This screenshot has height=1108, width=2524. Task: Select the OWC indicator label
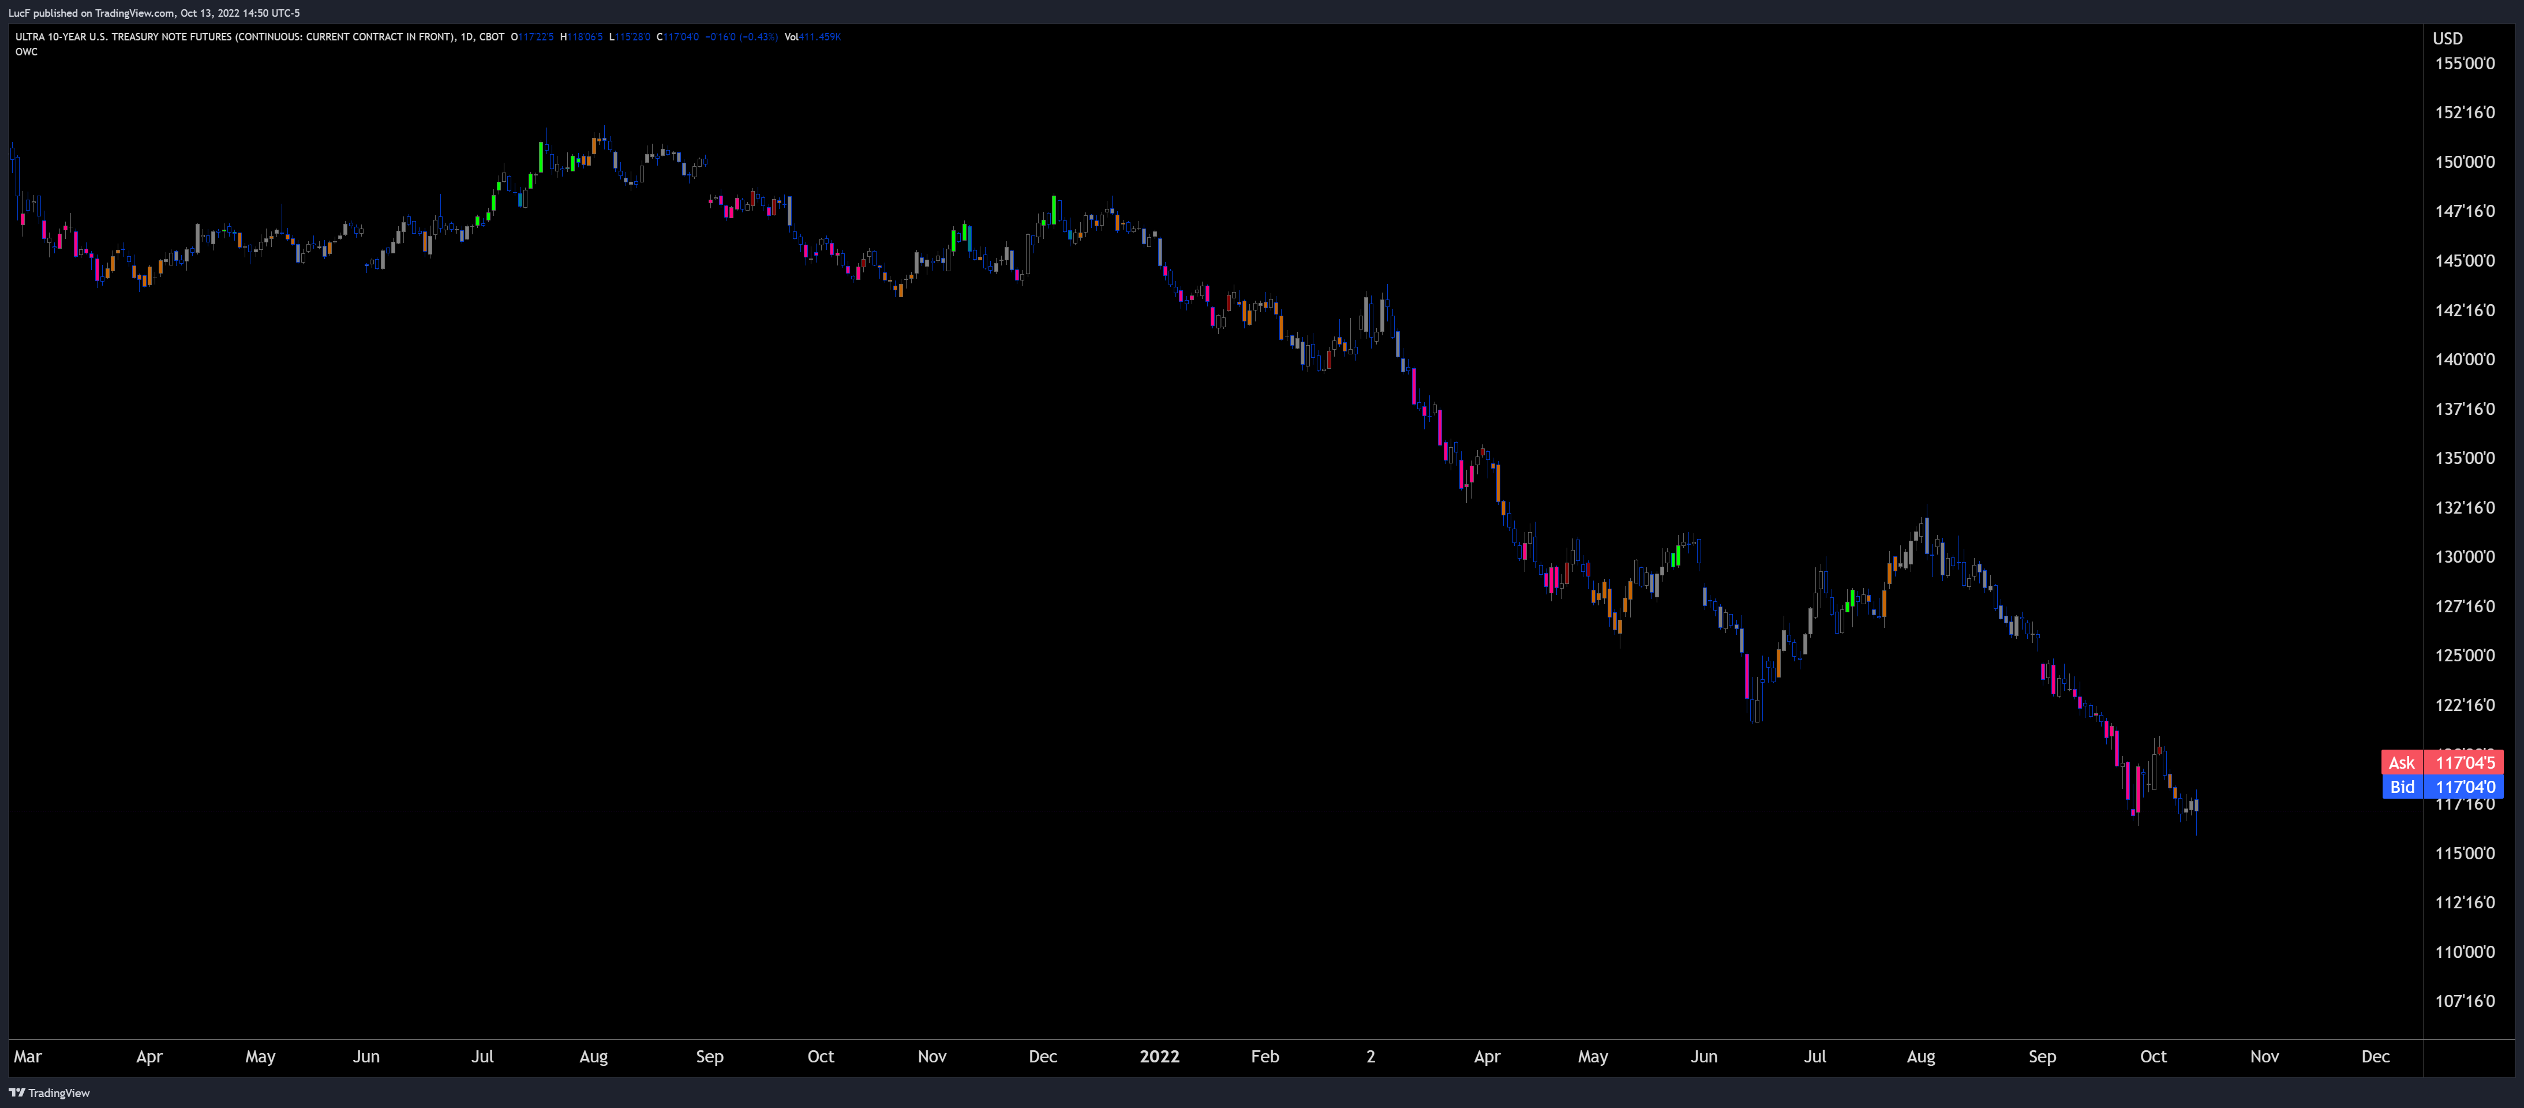point(27,52)
